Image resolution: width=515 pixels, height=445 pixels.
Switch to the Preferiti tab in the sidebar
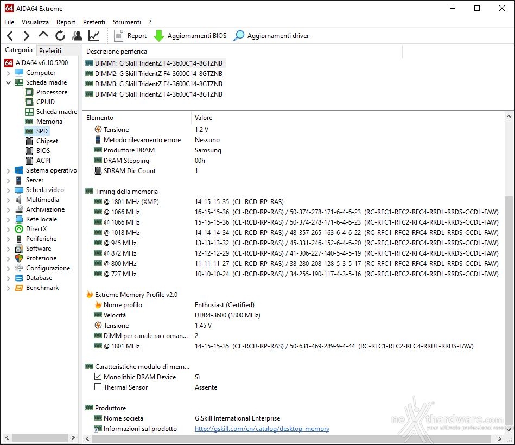pos(50,50)
